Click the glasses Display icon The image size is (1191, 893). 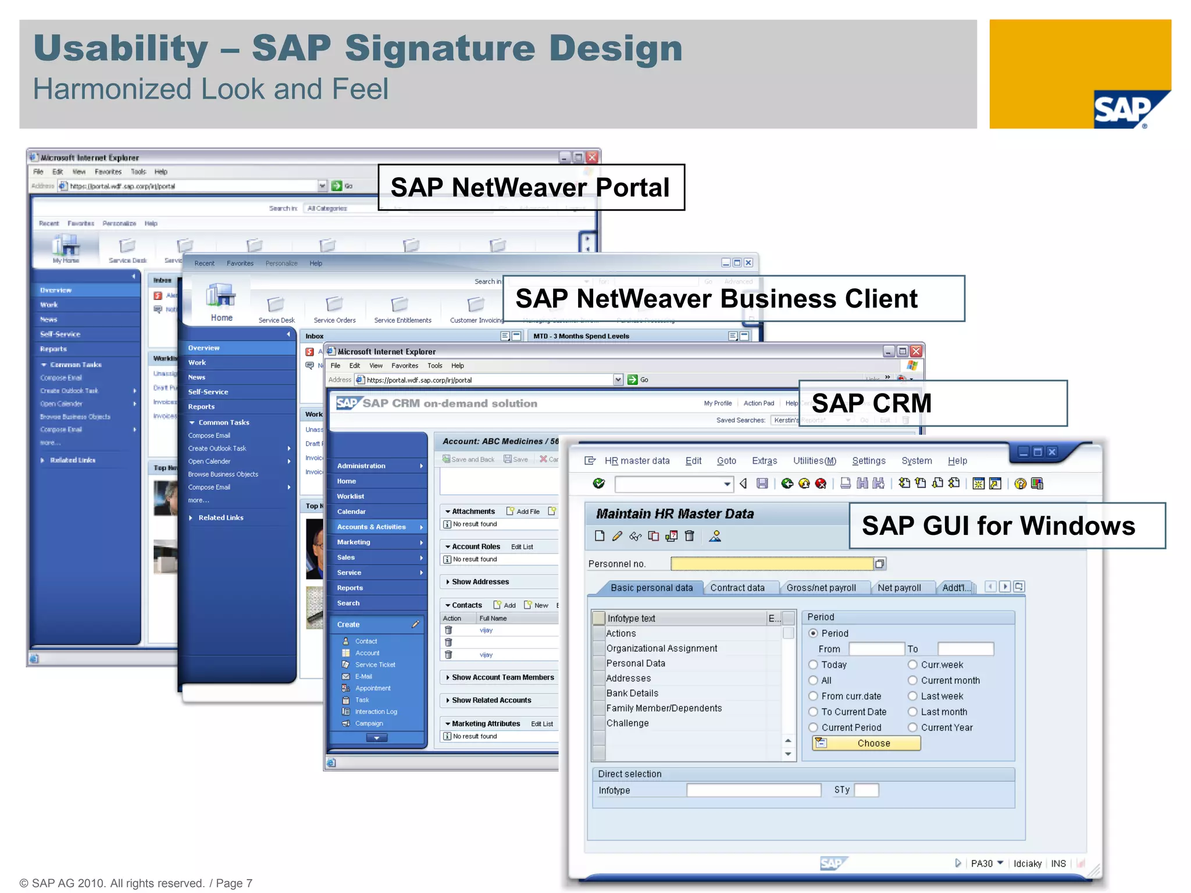[x=635, y=536]
